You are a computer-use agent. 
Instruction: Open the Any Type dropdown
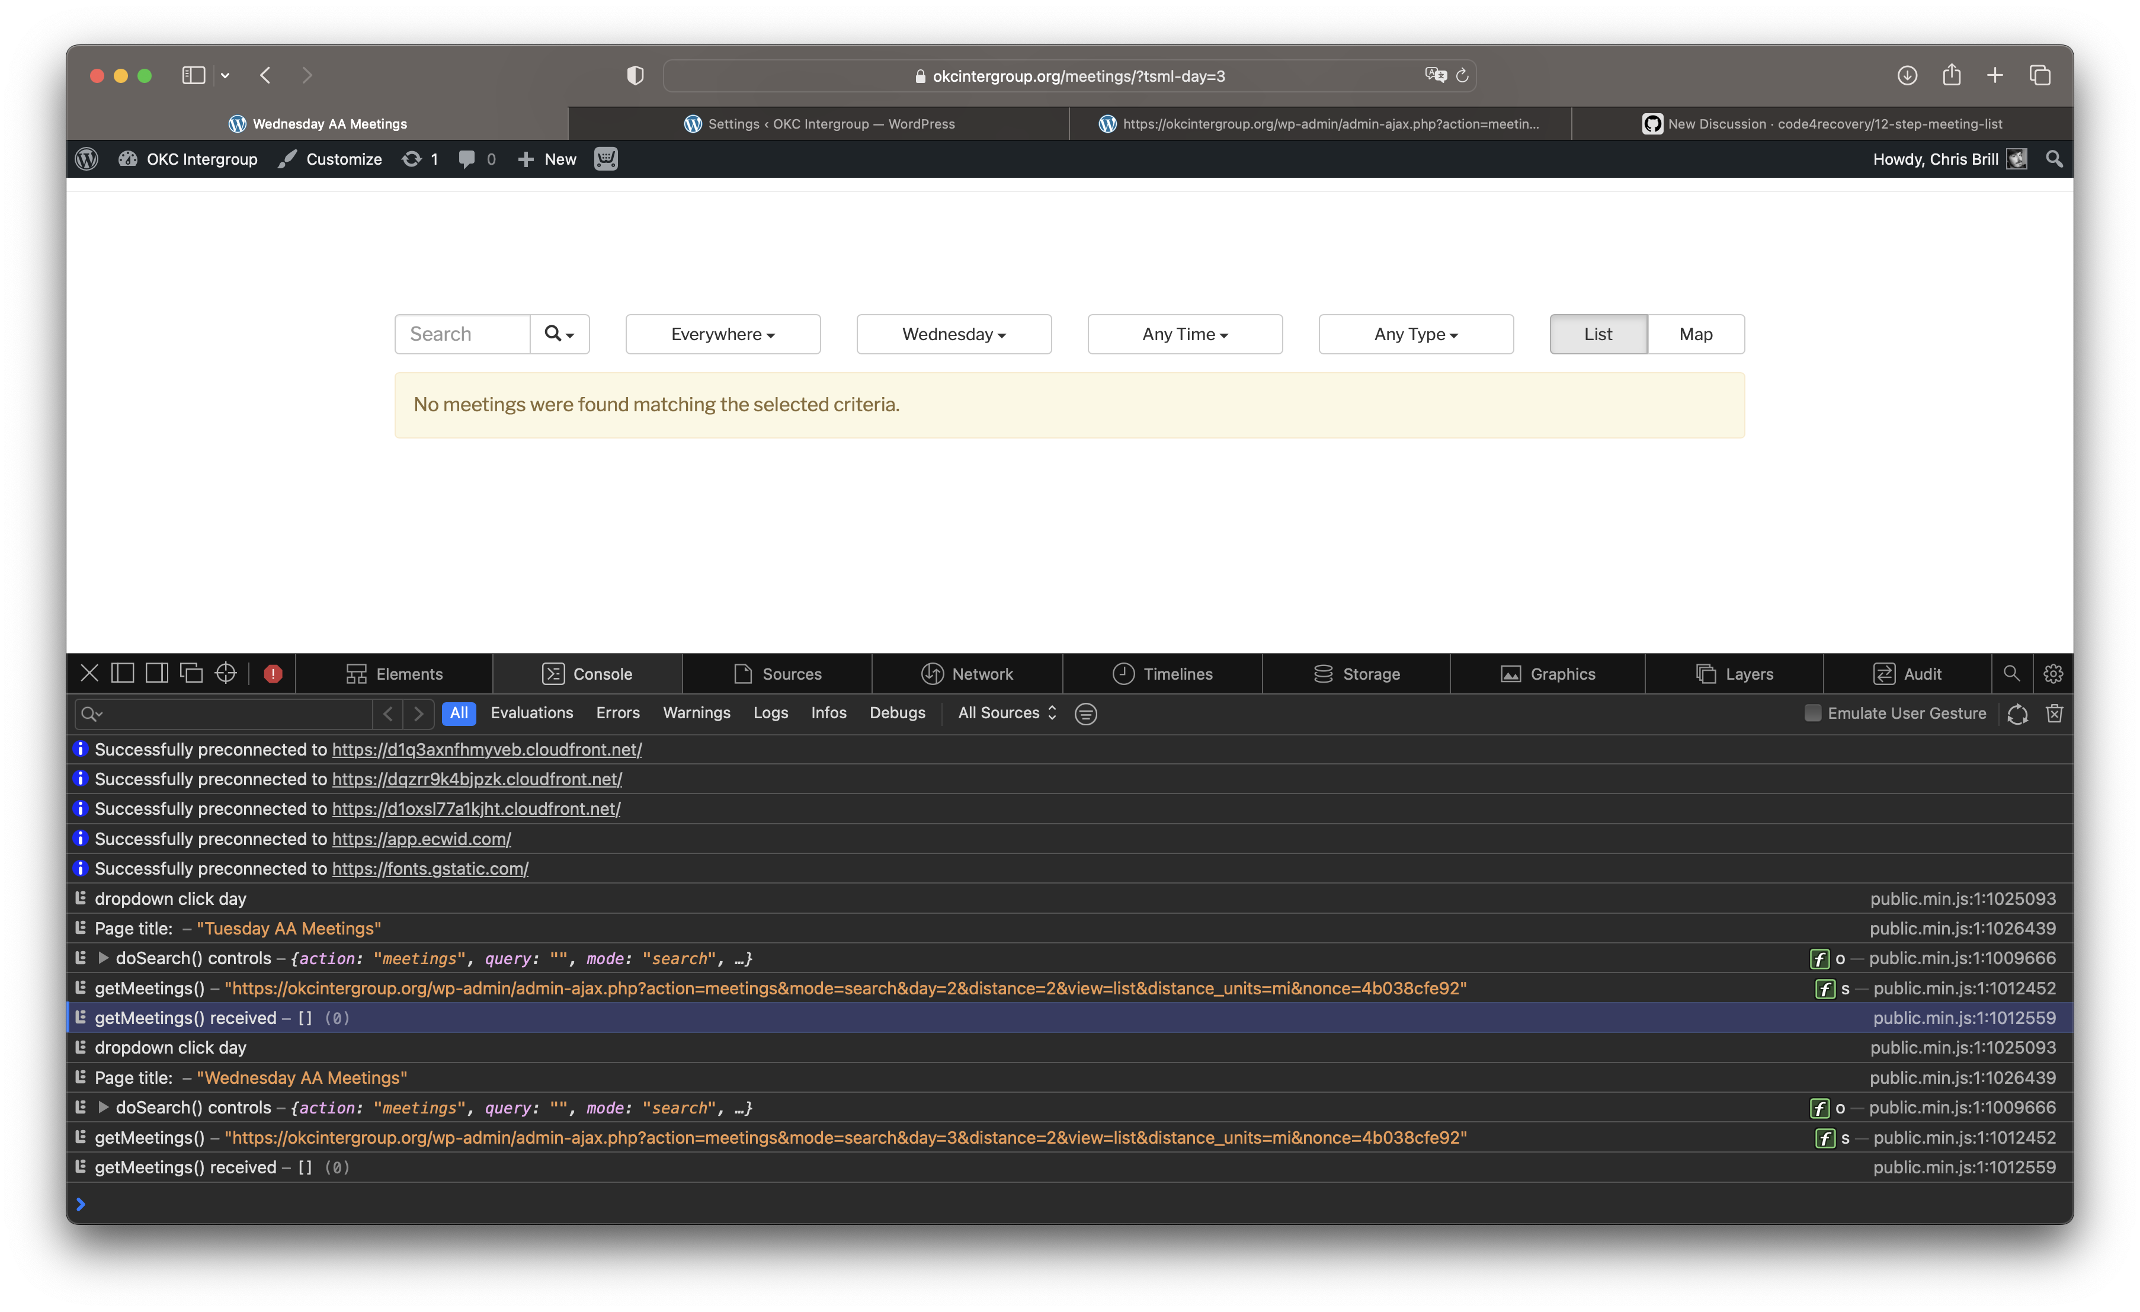click(1415, 334)
